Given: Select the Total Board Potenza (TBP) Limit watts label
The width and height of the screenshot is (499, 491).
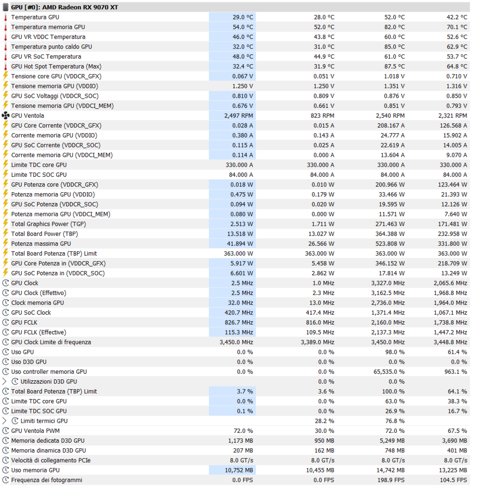Looking at the screenshot, I should [x=54, y=253].
